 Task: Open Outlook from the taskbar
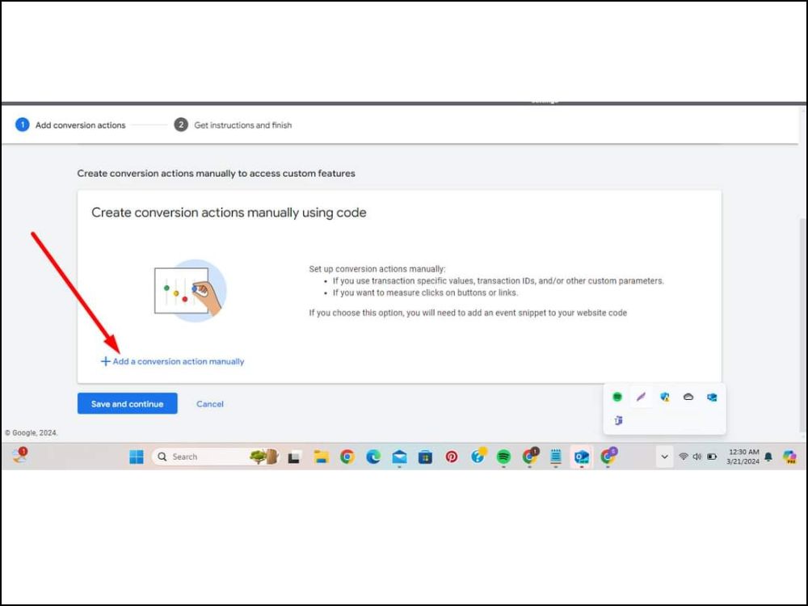(582, 457)
